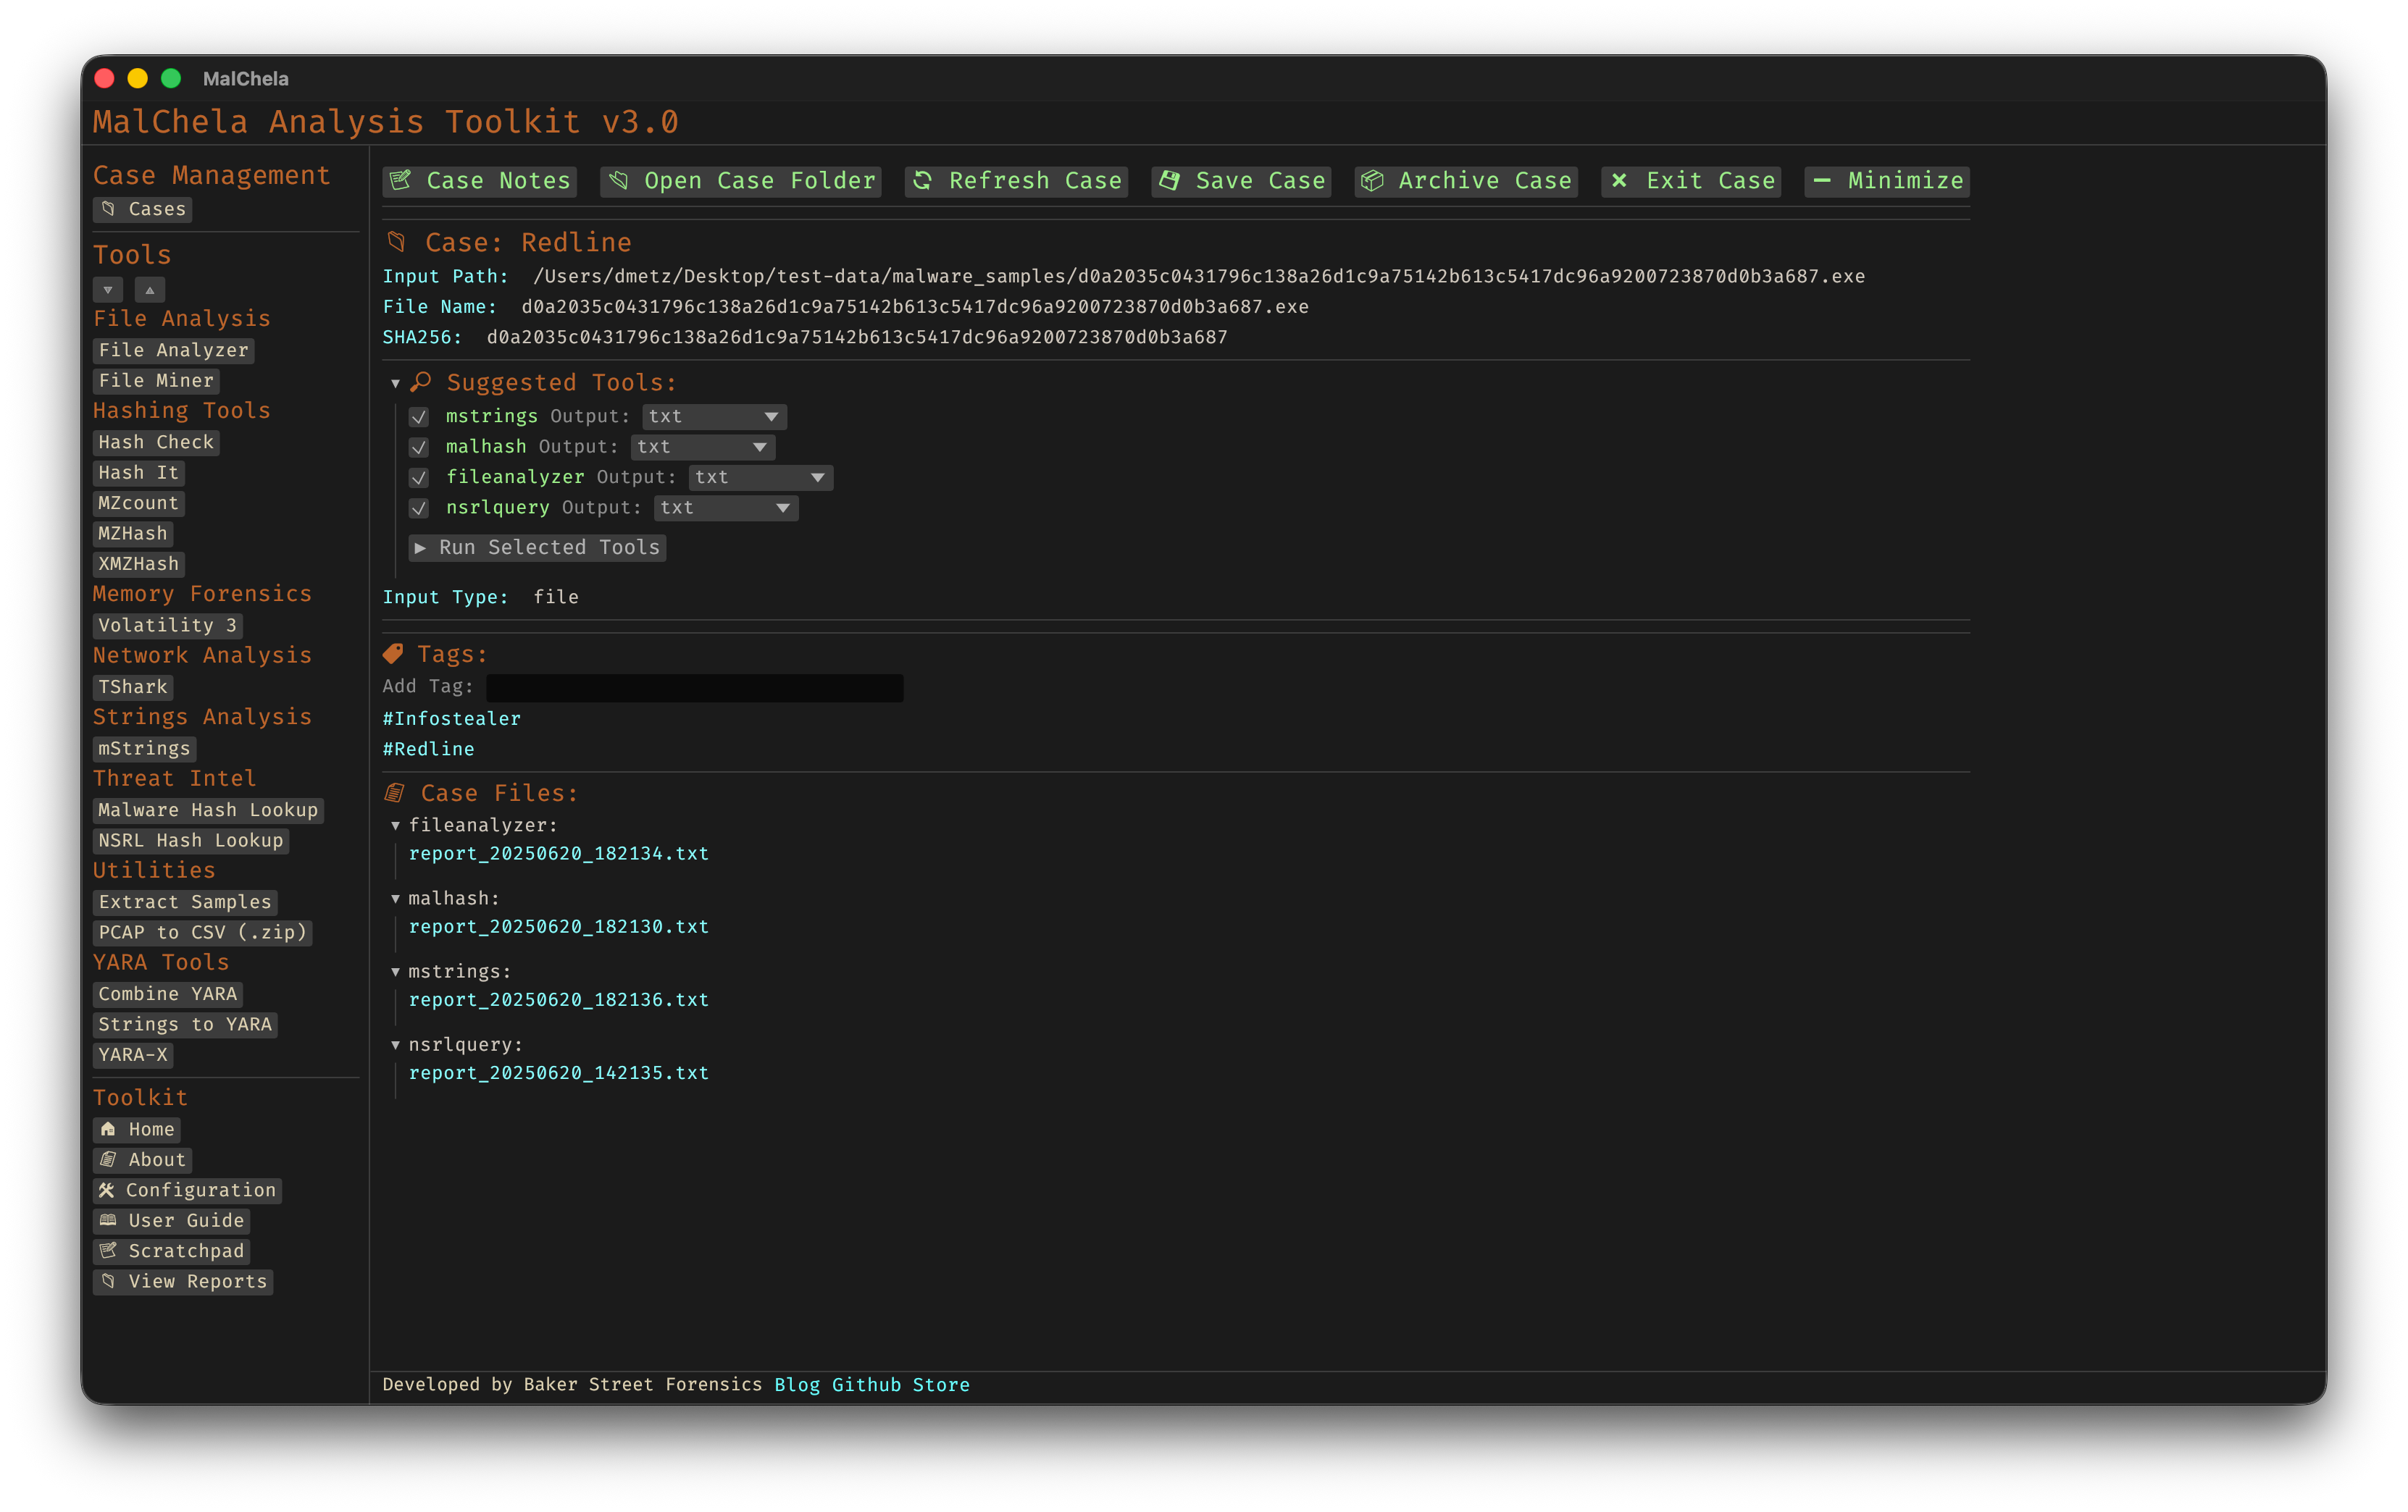Launch the TShark tool
Viewport: 2408px width, 1512px height.
(133, 687)
